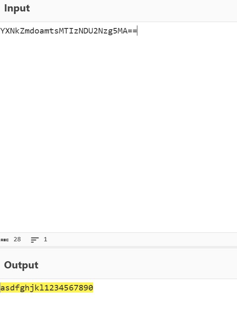Screen dimensions: 237x321
Task: Click the highlighted asdfghjkl1234567890 output text
Action: click(47, 288)
